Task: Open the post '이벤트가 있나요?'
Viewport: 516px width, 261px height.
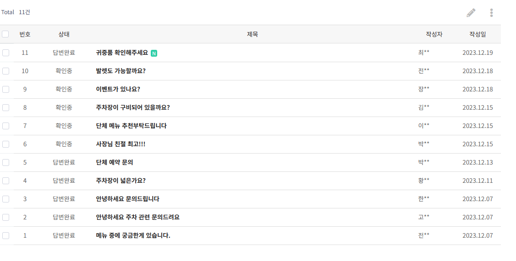Action: pos(118,89)
